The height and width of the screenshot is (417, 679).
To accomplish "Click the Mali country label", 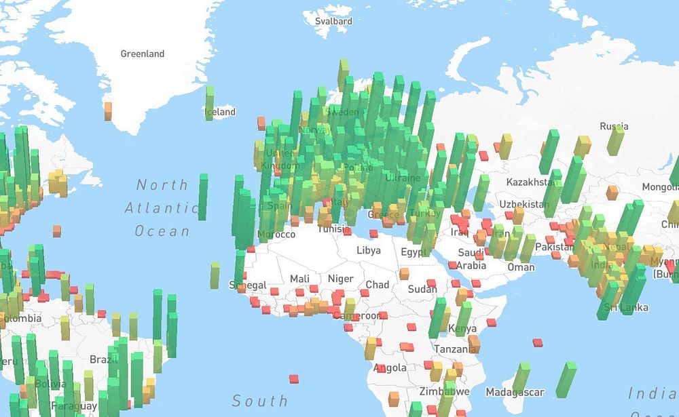I will coord(299,279).
